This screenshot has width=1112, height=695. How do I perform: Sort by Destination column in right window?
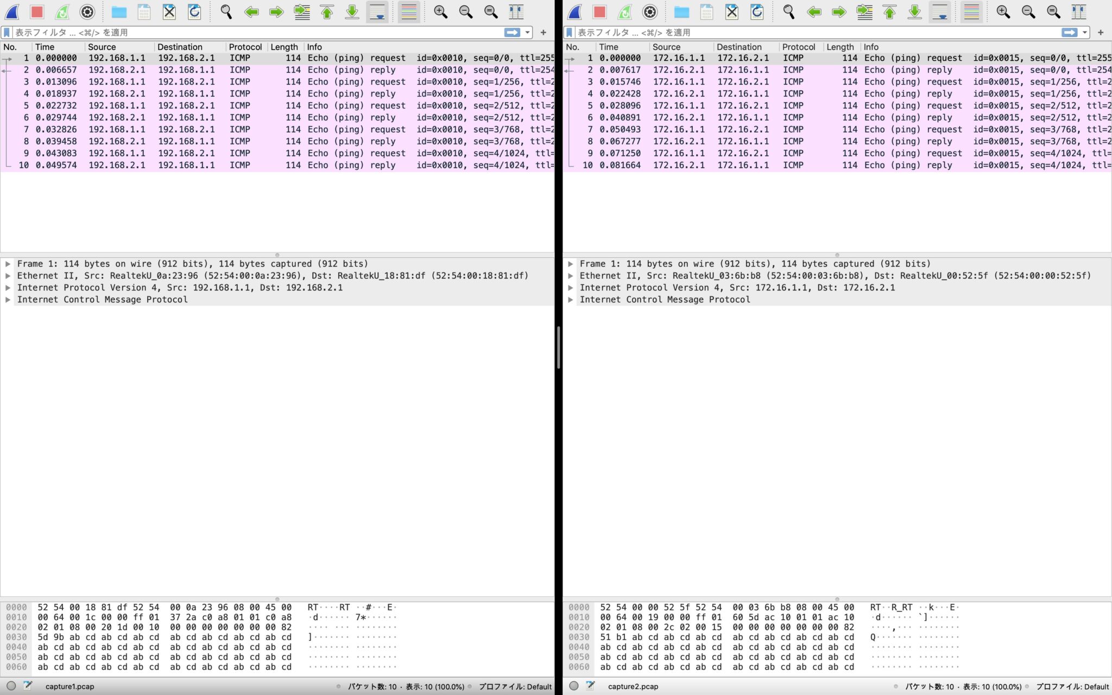[746, 47]
